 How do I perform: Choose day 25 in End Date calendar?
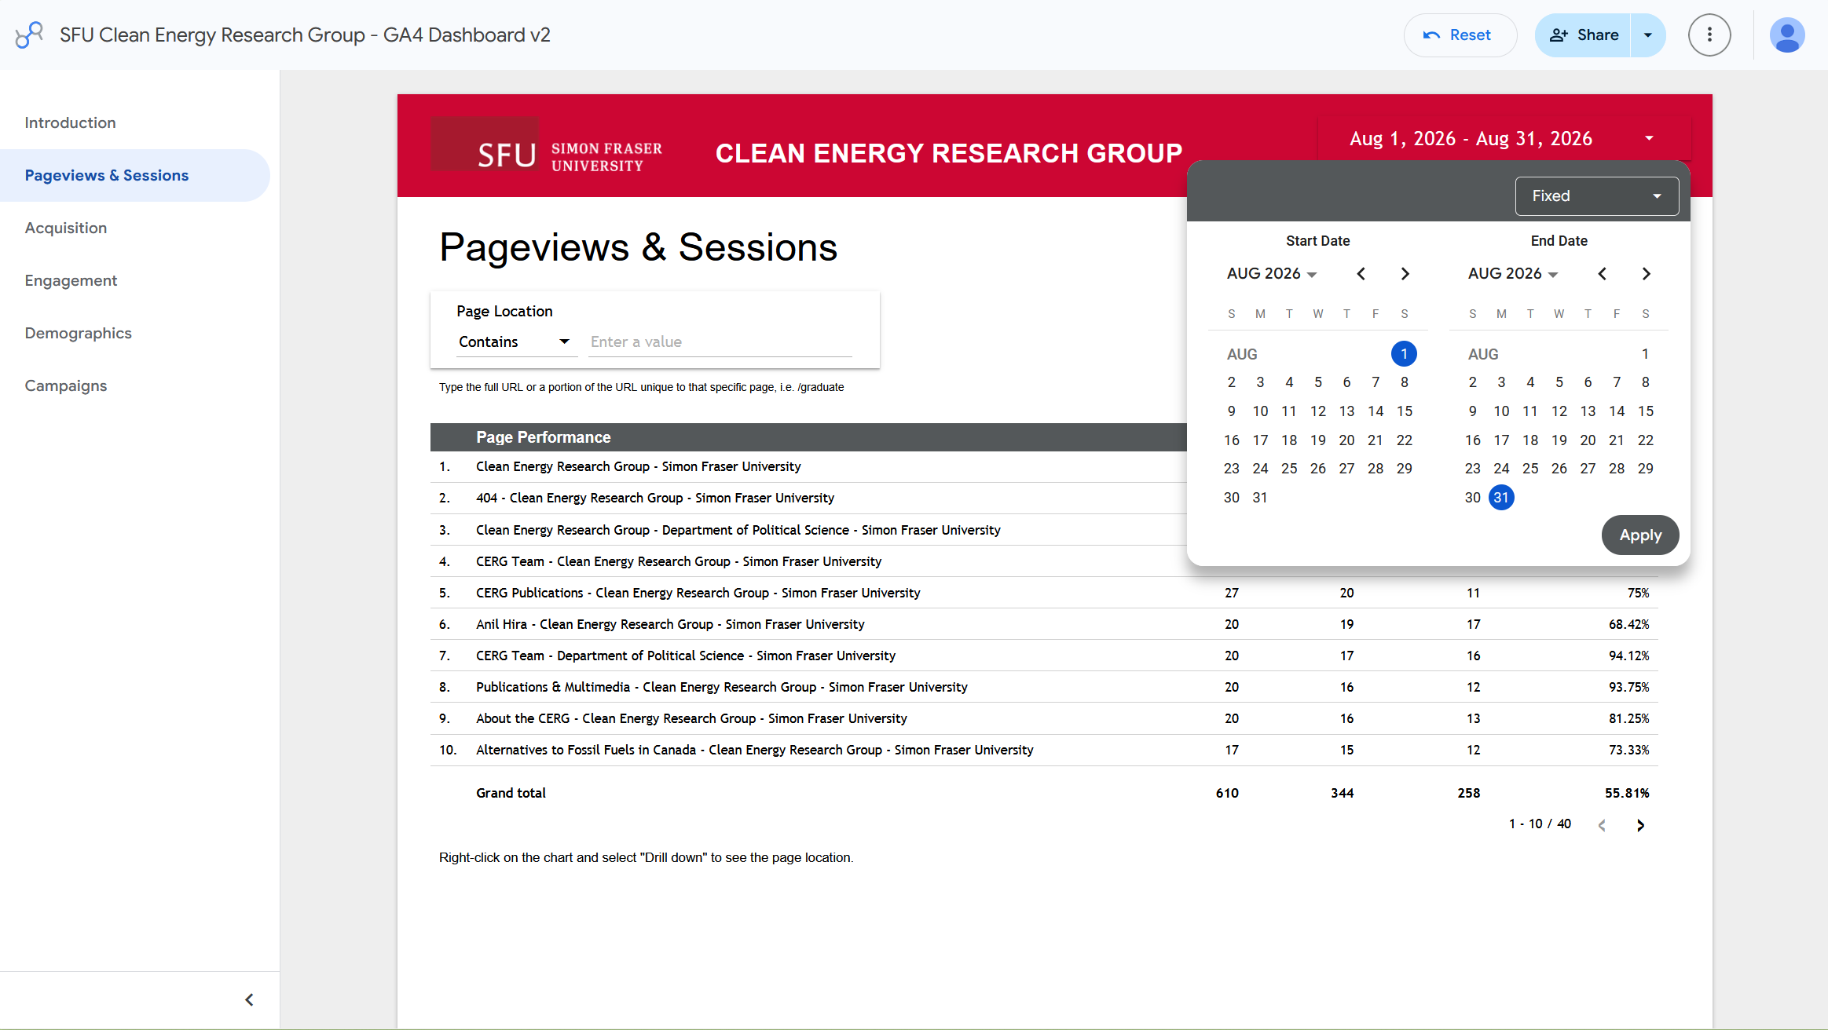[1530, 468]
